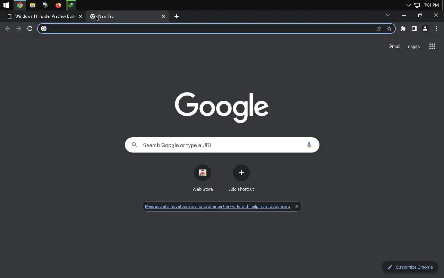Screen dimensions: 444x278
Task: Toggle the Chrome side panel
Action: tap(414, 28)
